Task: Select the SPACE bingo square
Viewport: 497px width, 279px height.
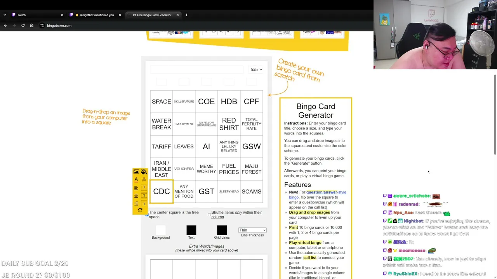Action: pos(162,102)
